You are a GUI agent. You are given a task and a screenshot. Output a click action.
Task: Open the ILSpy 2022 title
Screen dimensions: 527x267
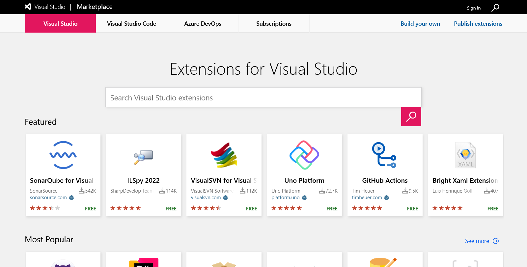tap(143, 180)
